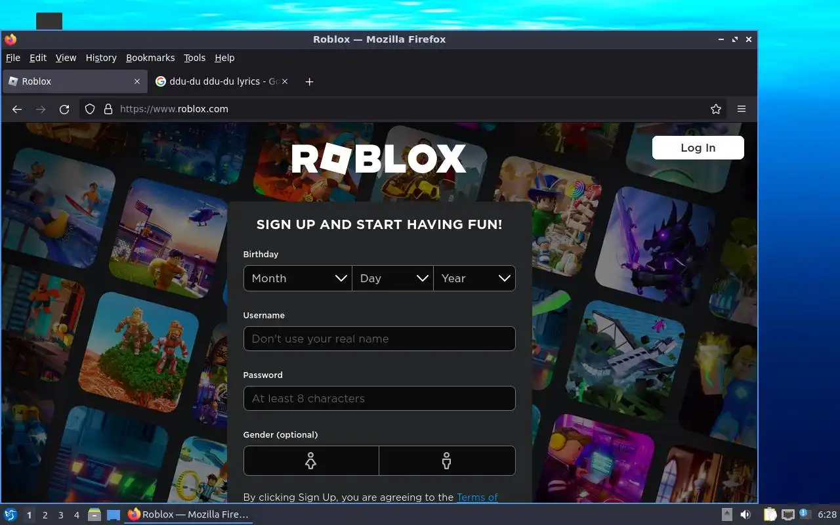This screenshot has width=840, height=525.
Task: Go forward one page with the arrow
Action: (41, 109)
